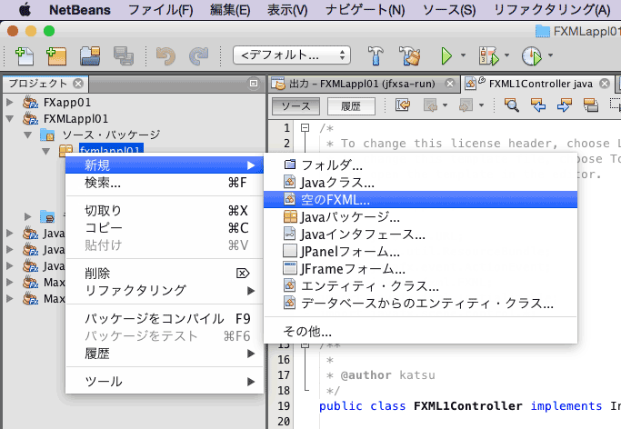This screenshot has width=621, height=429.
Task: Open the ナビゲート(N) menu
Action: (x=365, y=9)
